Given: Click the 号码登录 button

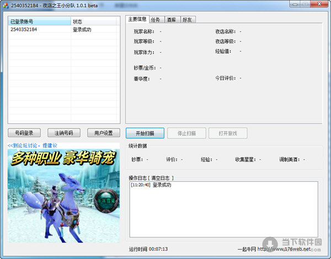Looking at the screenshot, I should pos(24,133).
